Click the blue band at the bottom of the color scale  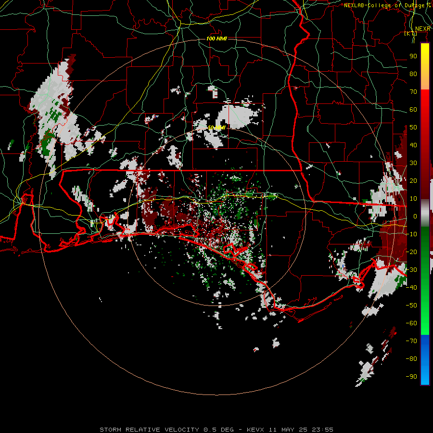(x=425, y=359)
